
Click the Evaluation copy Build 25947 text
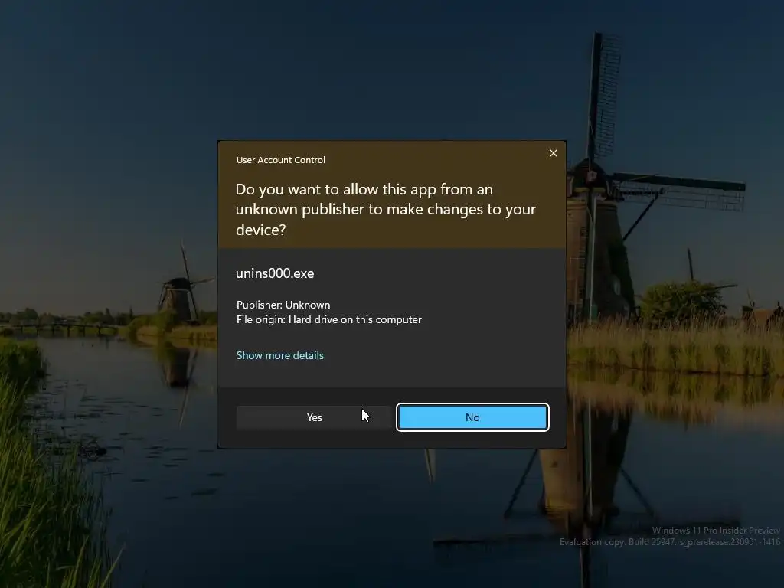coord(669,542)
